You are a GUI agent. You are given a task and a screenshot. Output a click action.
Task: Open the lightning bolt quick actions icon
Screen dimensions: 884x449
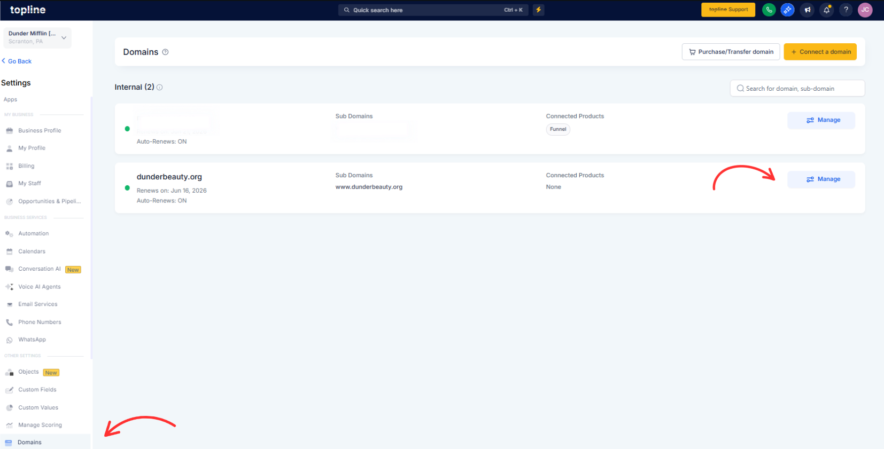(538, 10)
